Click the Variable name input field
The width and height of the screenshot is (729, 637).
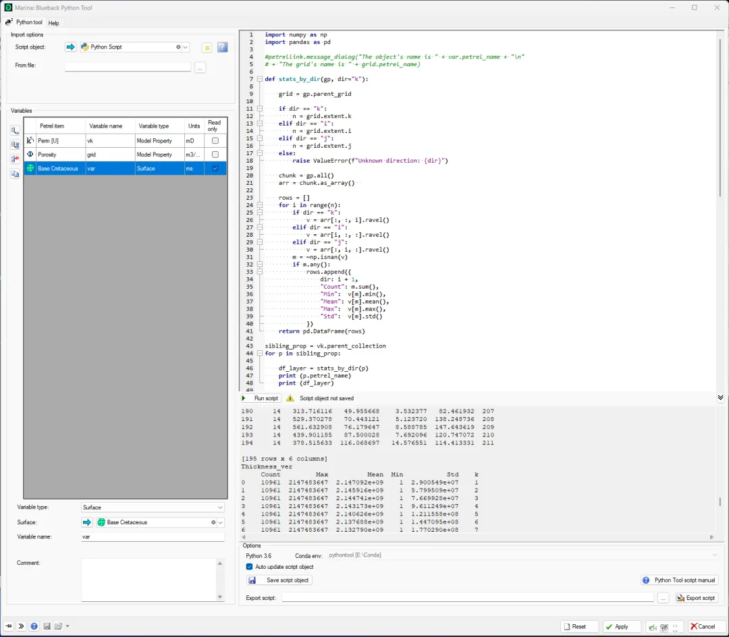153,536
